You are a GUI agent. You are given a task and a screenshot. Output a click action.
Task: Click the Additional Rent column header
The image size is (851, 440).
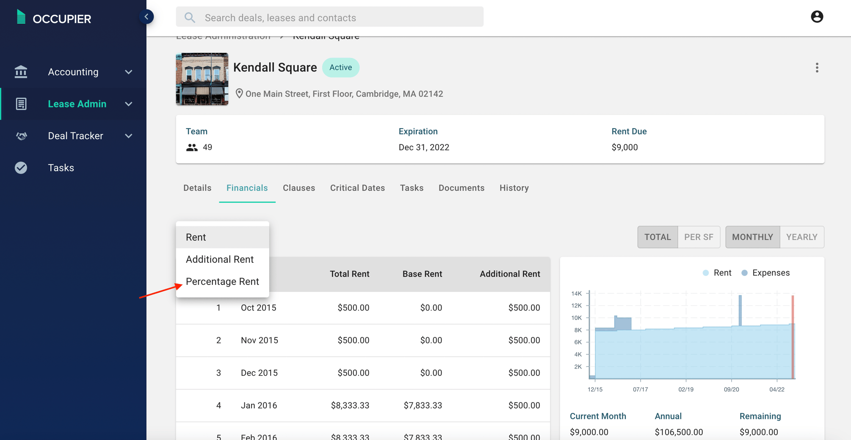point(510,274)
